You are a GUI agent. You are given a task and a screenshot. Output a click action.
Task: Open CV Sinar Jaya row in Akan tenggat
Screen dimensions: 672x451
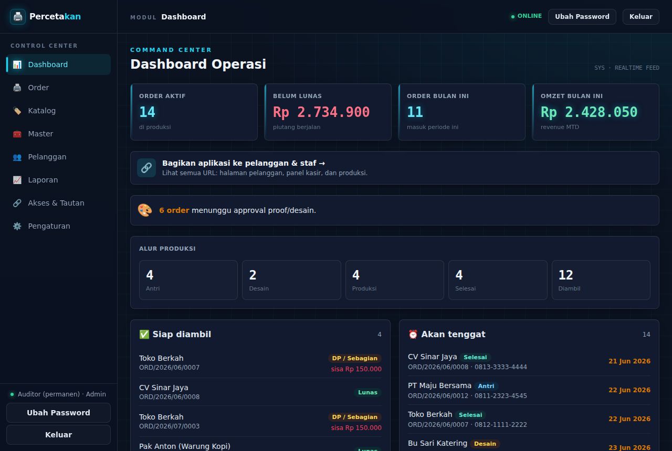pyautogui.click(x=529, y=361)
